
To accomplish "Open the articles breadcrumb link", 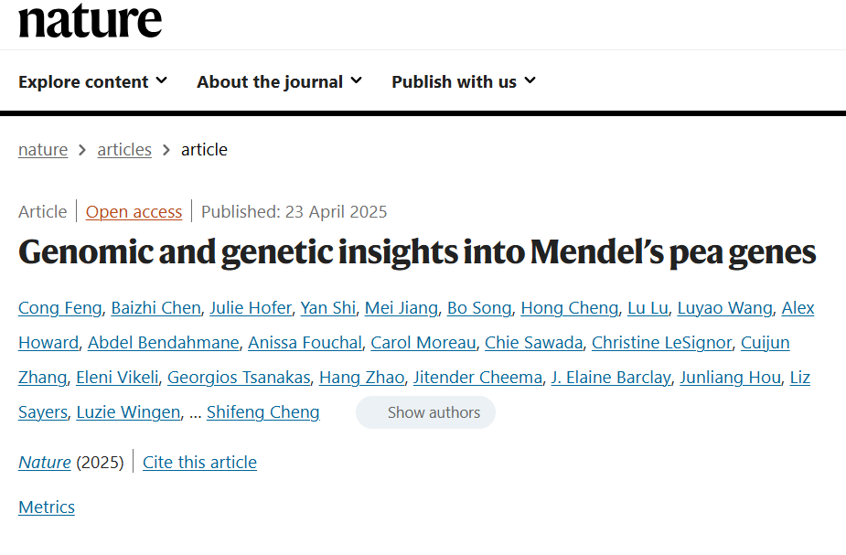I will [x=124, y=150].
